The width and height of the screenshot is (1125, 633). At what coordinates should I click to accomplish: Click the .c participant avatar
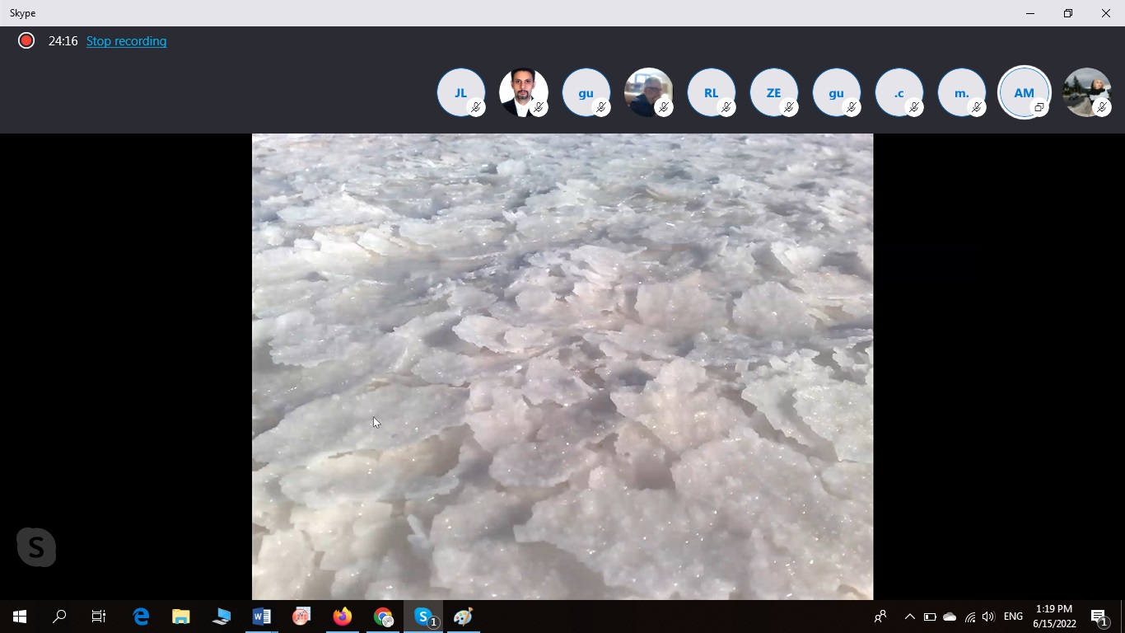pos(899,93)
